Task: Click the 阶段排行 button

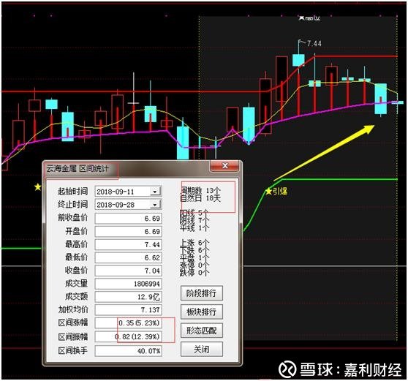Action: pyautogui.click(x=202, y=293)
